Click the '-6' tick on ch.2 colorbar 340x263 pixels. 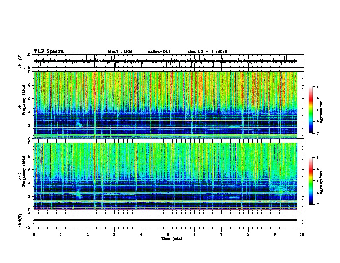pyautogui.click(x=316, y=193)
